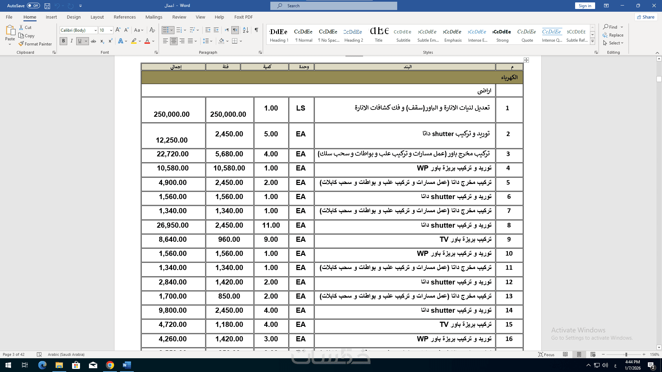Click the Copy command

coord(27,36)
